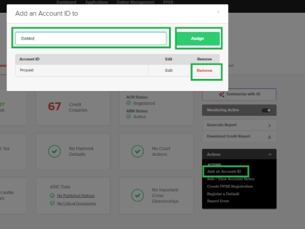Click the Edit column header
The height and width of the screenshot is (229, 305).
pos(168,59)
